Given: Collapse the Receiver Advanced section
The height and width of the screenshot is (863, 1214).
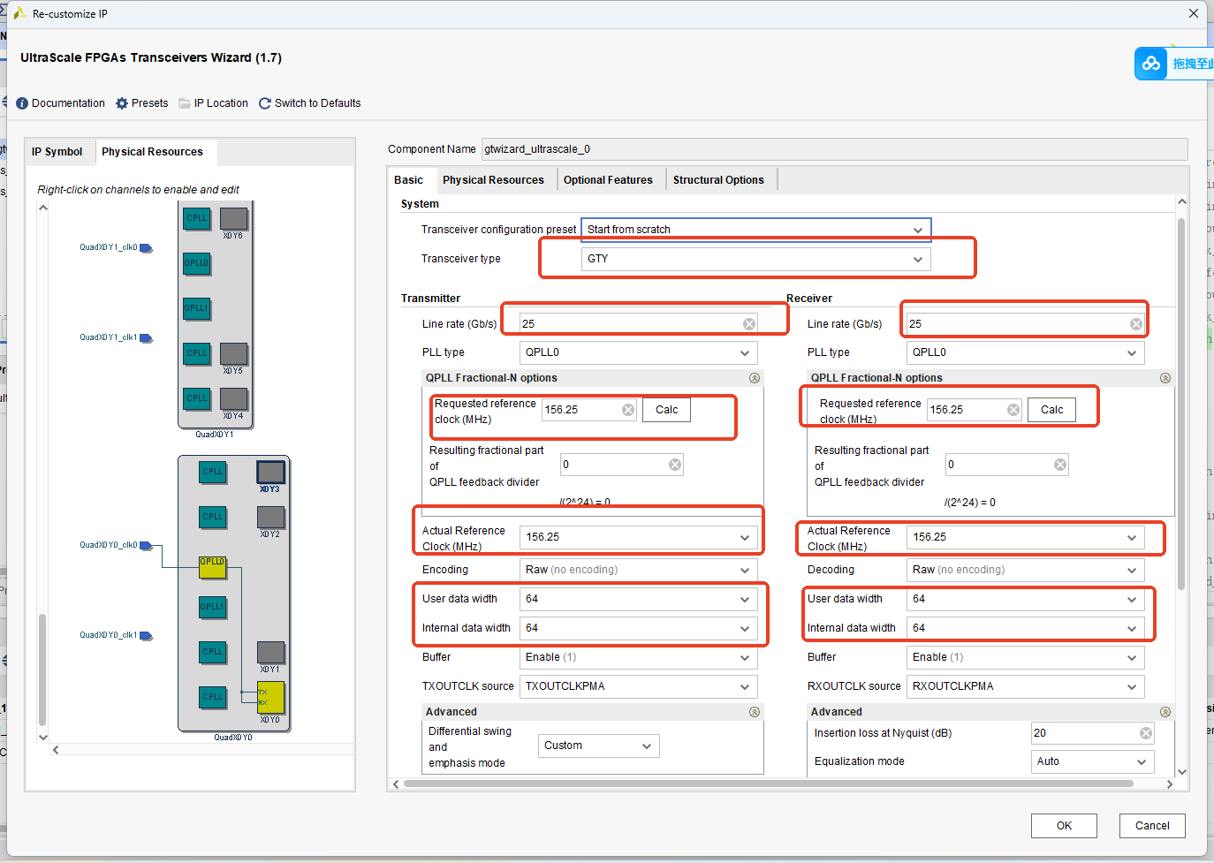Looking at the screenshot, I should pyautogui.click(x=1165, y=712).
